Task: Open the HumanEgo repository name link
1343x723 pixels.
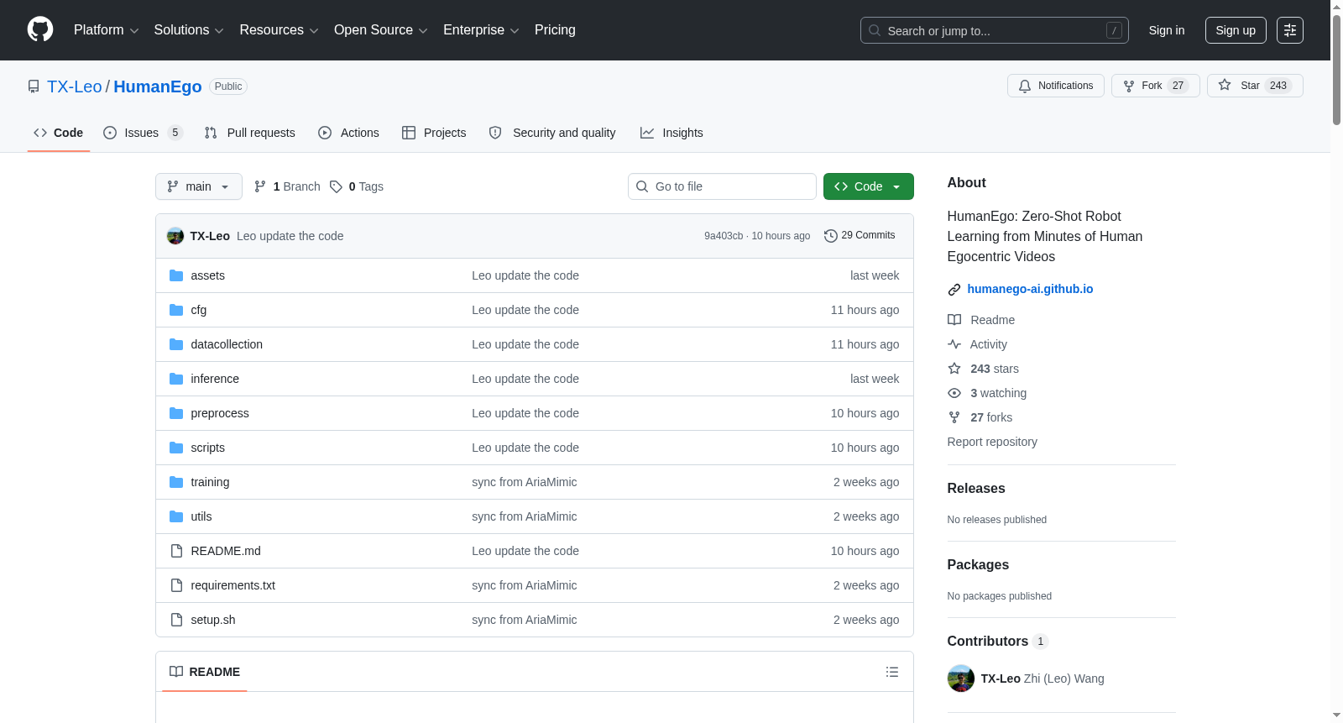Action: (x=158, y=86)
